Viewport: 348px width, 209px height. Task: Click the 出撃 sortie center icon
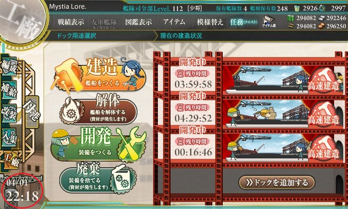32,112
